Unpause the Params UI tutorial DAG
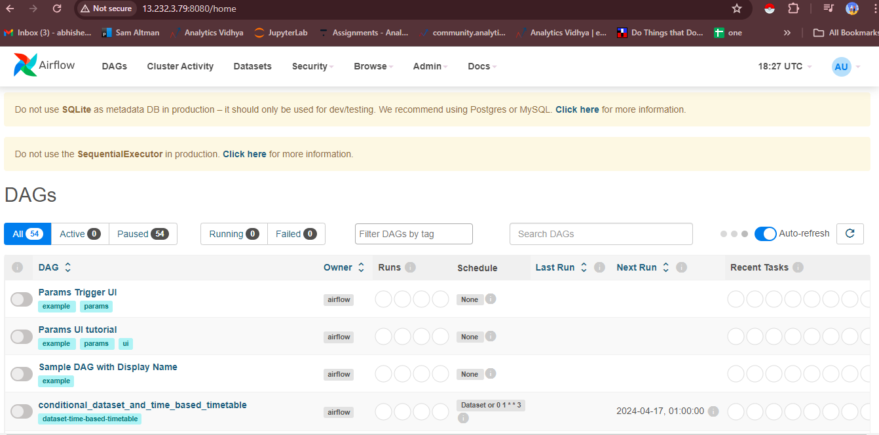 coord(22,337)
